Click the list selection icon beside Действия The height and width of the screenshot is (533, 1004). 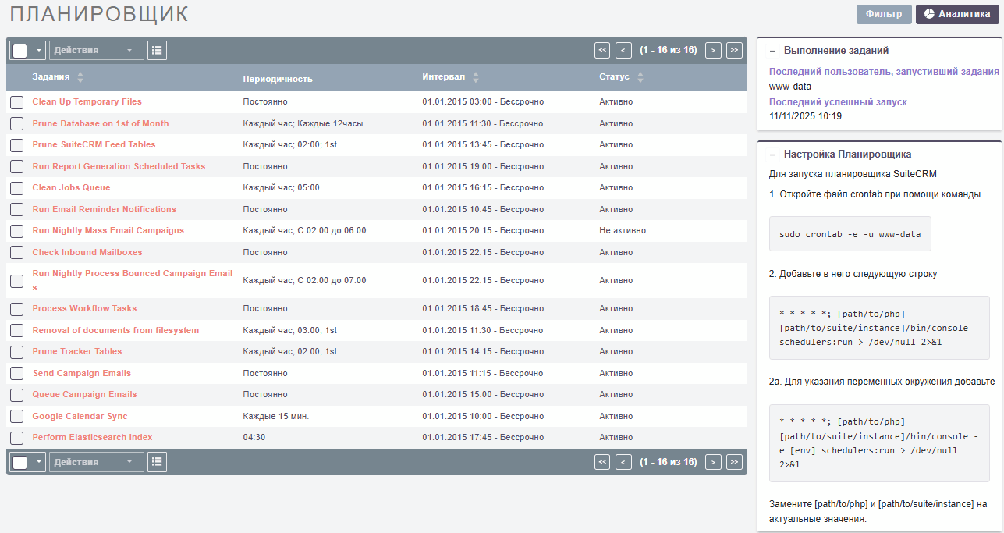[x=157, y=50]
